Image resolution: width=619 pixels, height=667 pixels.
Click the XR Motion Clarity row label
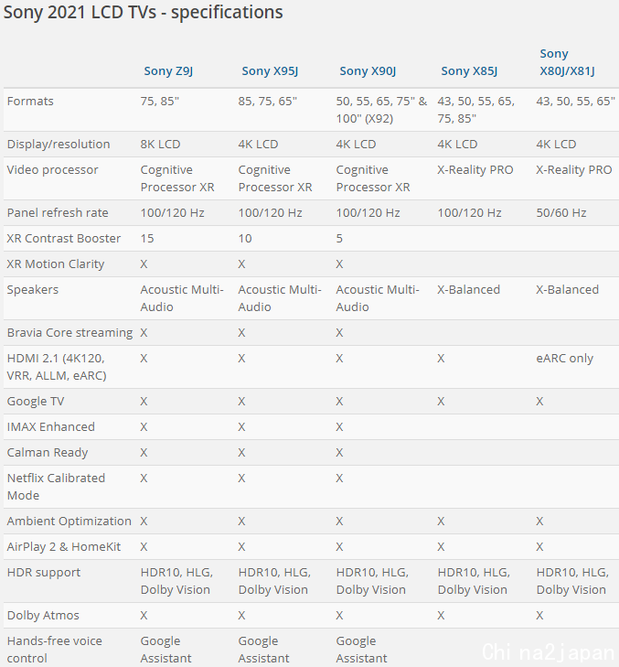56,264
